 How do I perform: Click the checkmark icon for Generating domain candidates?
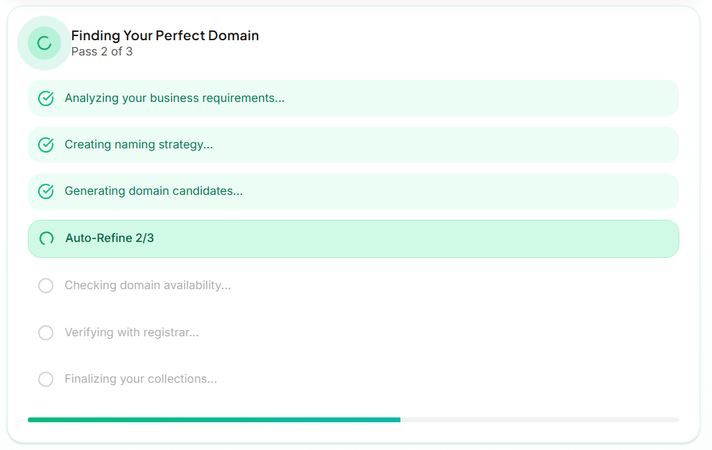46,191
